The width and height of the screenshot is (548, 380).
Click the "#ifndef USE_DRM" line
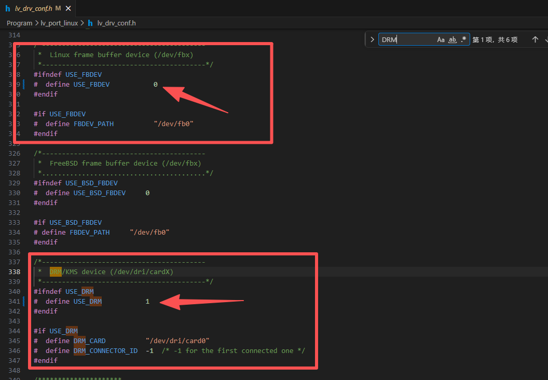[x=64, y=292]
